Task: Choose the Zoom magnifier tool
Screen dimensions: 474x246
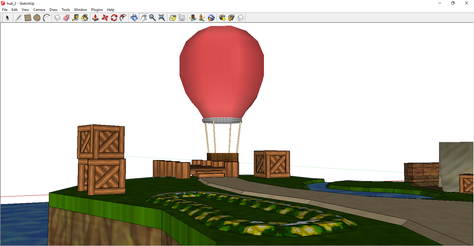Action: [x=152, y=18]
